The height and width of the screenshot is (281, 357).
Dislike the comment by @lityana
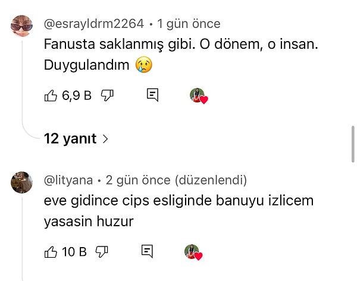pyautogui.click(x=103, y=252)
